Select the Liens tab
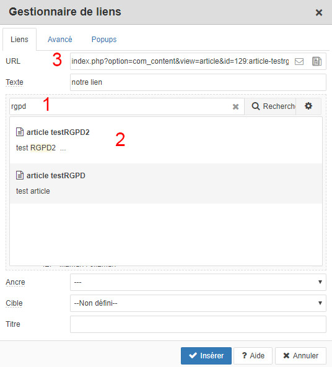This screenshot has width=332, height=367. click(19, 40)
